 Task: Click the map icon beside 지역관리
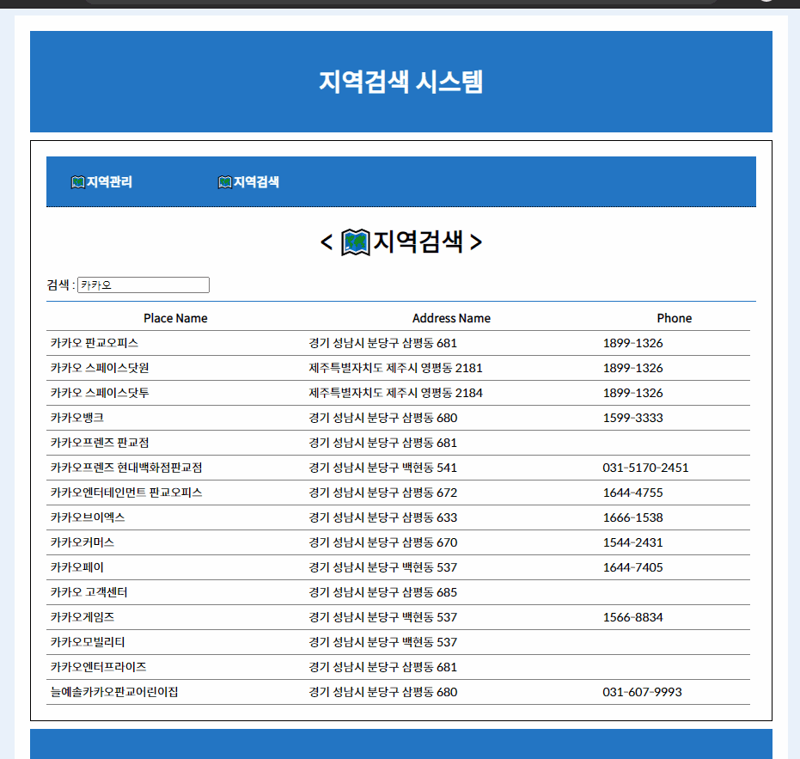click(x=77, y=181)
